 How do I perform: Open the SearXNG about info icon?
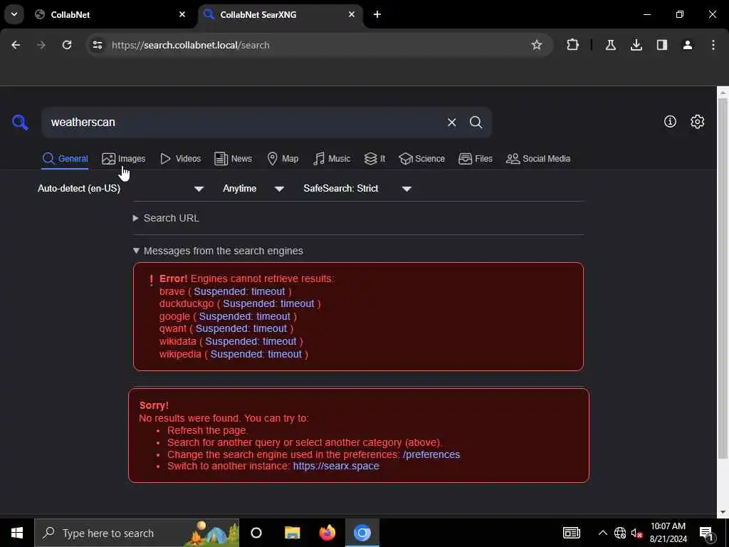click(x=670, y=121)
